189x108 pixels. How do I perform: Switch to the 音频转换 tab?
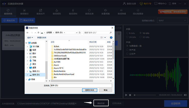tap(8, 12)
